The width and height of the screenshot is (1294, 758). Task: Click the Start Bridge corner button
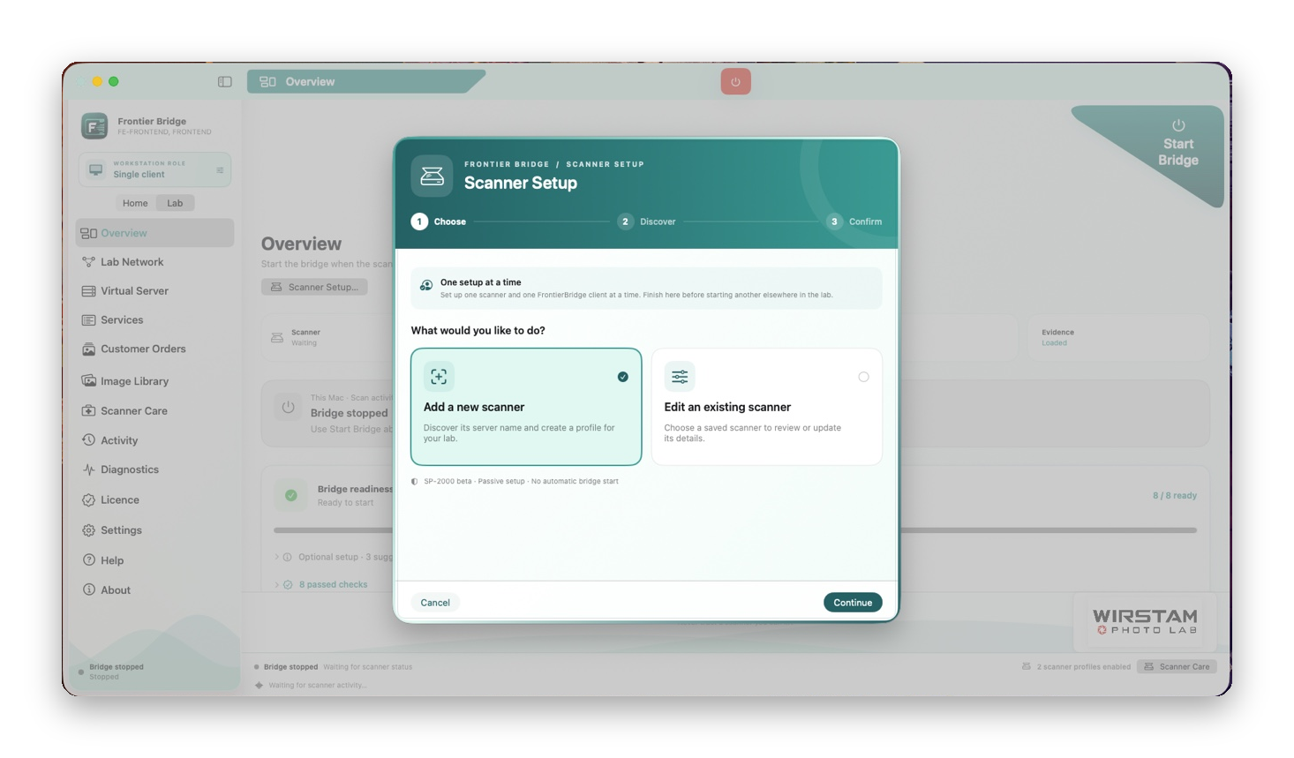1177,143
